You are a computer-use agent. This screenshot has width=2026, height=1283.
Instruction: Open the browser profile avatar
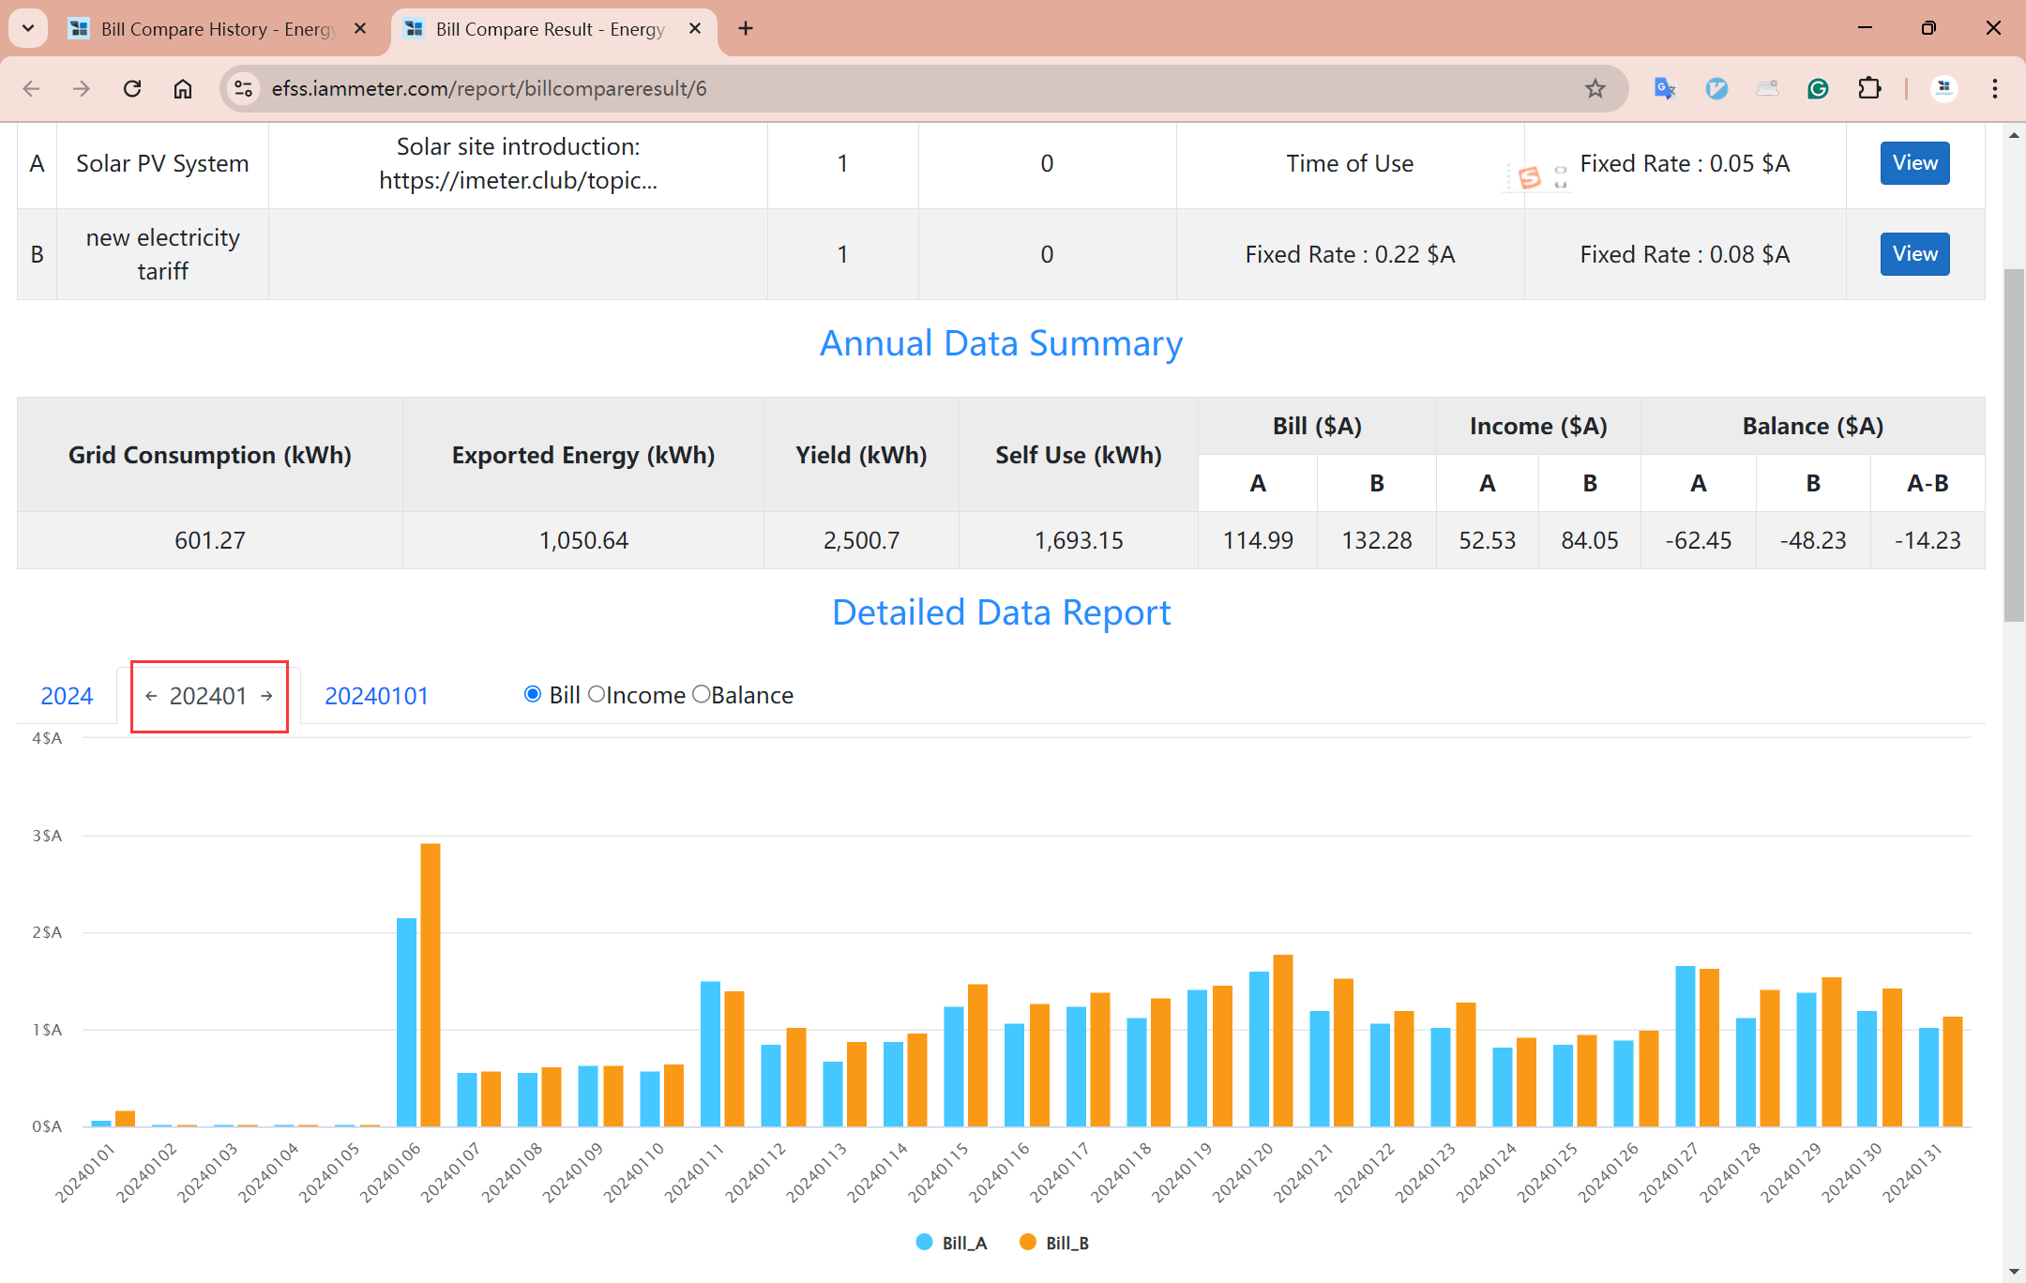tap(1944, 88)
